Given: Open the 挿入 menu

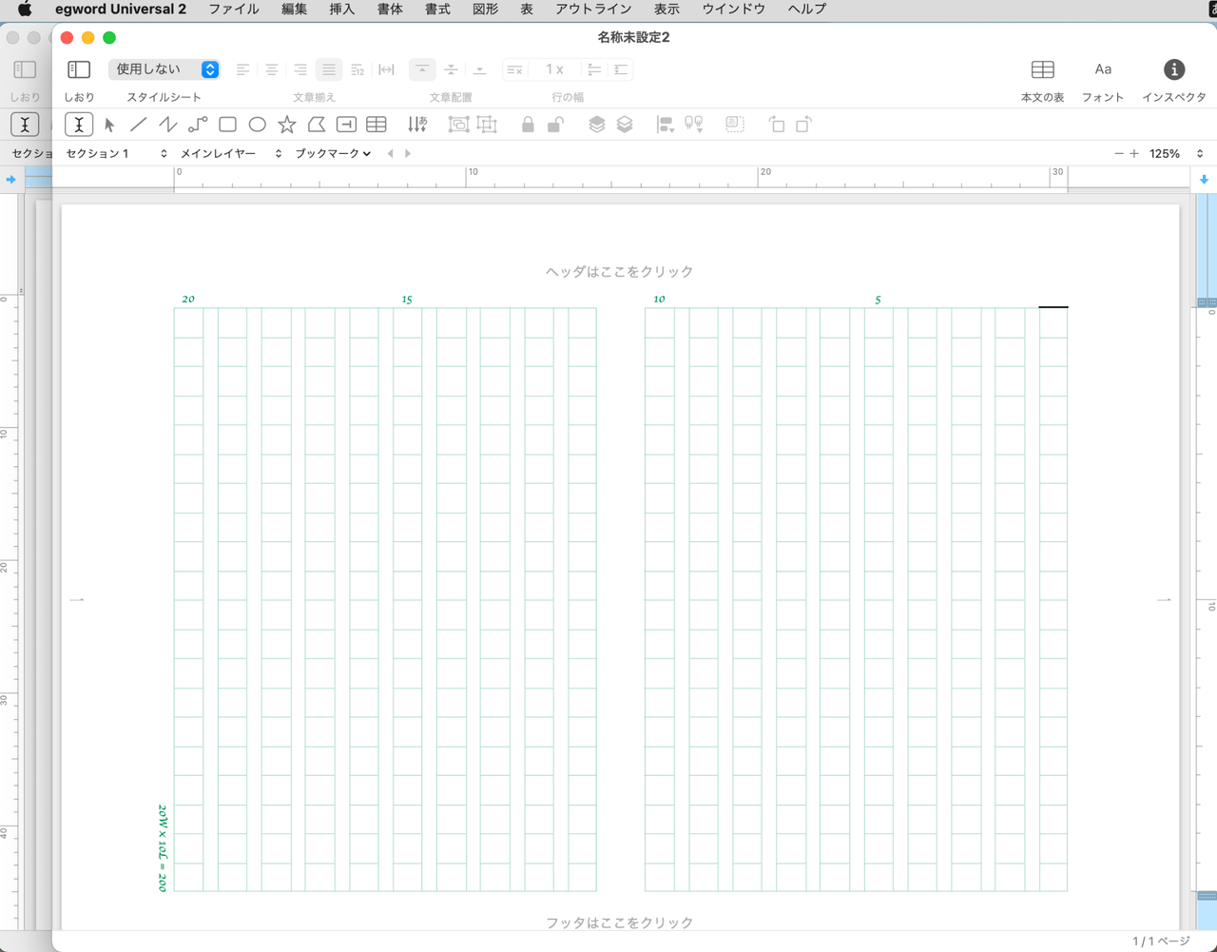Looking at the screenshot, I should coord(341,9).
